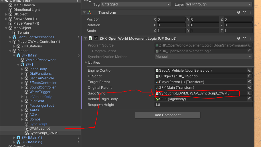The image size is (261, 147).
Task: Select EffectsController in hierarchy
Action: click(x=43, y=83)
